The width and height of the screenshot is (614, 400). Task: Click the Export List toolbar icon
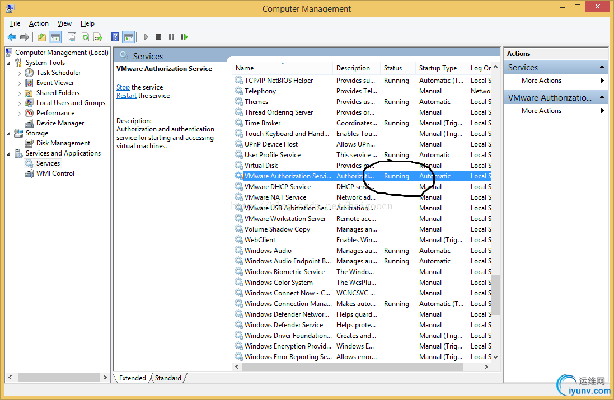(x=98, y=37)
